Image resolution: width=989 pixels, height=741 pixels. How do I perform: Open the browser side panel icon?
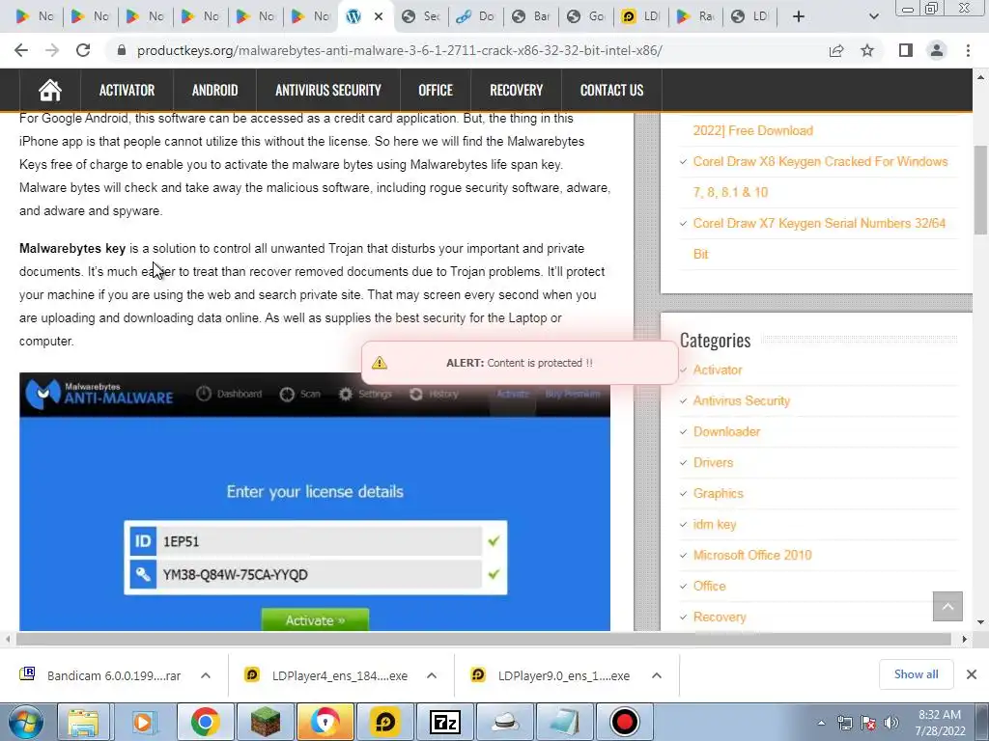tap(906, 50)
